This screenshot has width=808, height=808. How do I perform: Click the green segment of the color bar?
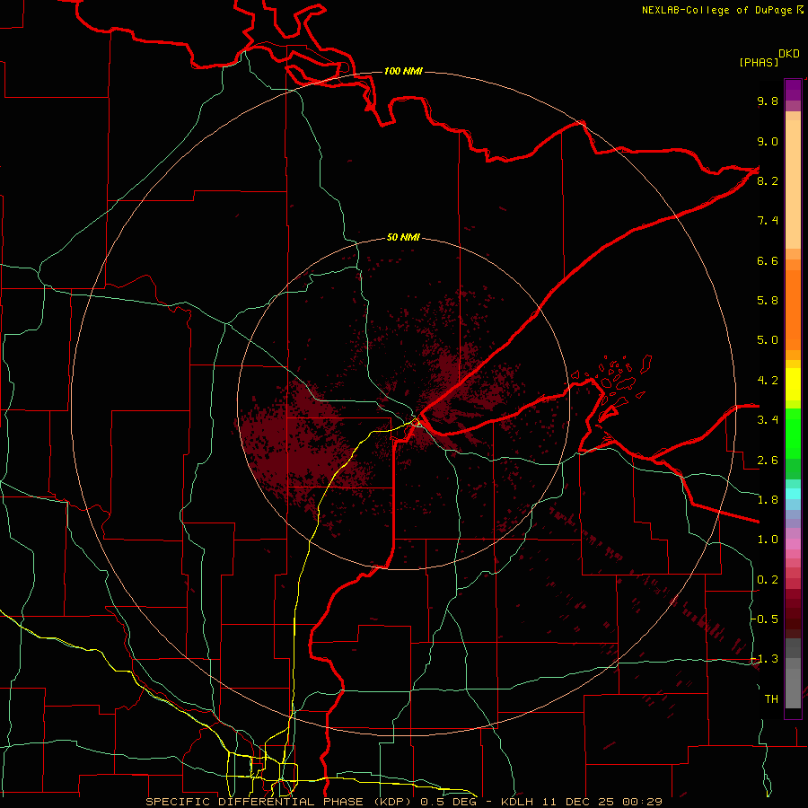[x=793, y=433]
